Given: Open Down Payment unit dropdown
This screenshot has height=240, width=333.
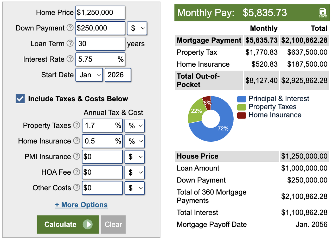Looking at the screenshot, I should click(x=137, y=28).
